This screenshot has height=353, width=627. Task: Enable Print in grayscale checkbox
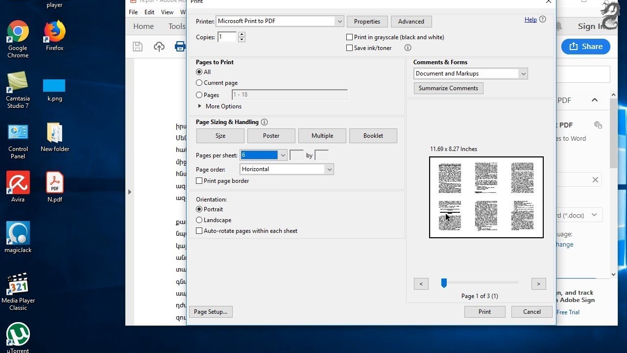coord(349,37)
